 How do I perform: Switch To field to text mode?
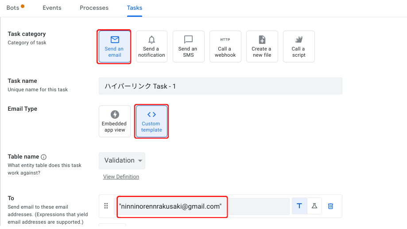(x=299, y=206)
